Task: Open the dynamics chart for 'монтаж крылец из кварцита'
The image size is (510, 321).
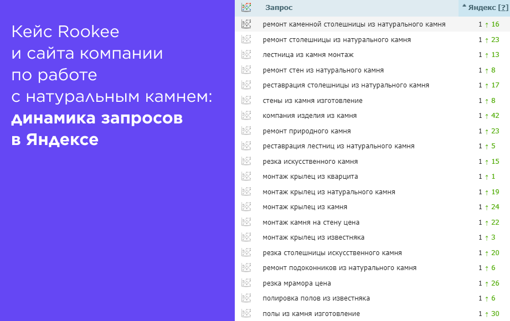Action: [x=247, y=176]
